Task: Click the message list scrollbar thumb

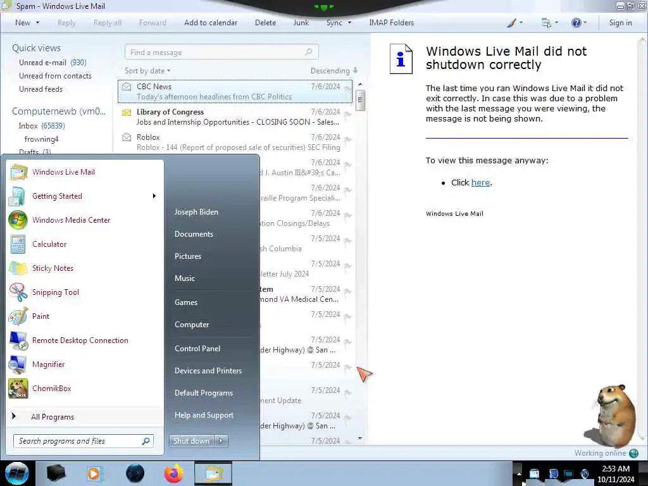Action: 360,101
